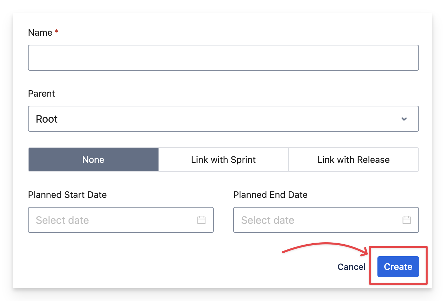The height and width of the screenshot is (301, 445).
Task: Open the Planned End Date calendar icon
Action: [407, 220]
